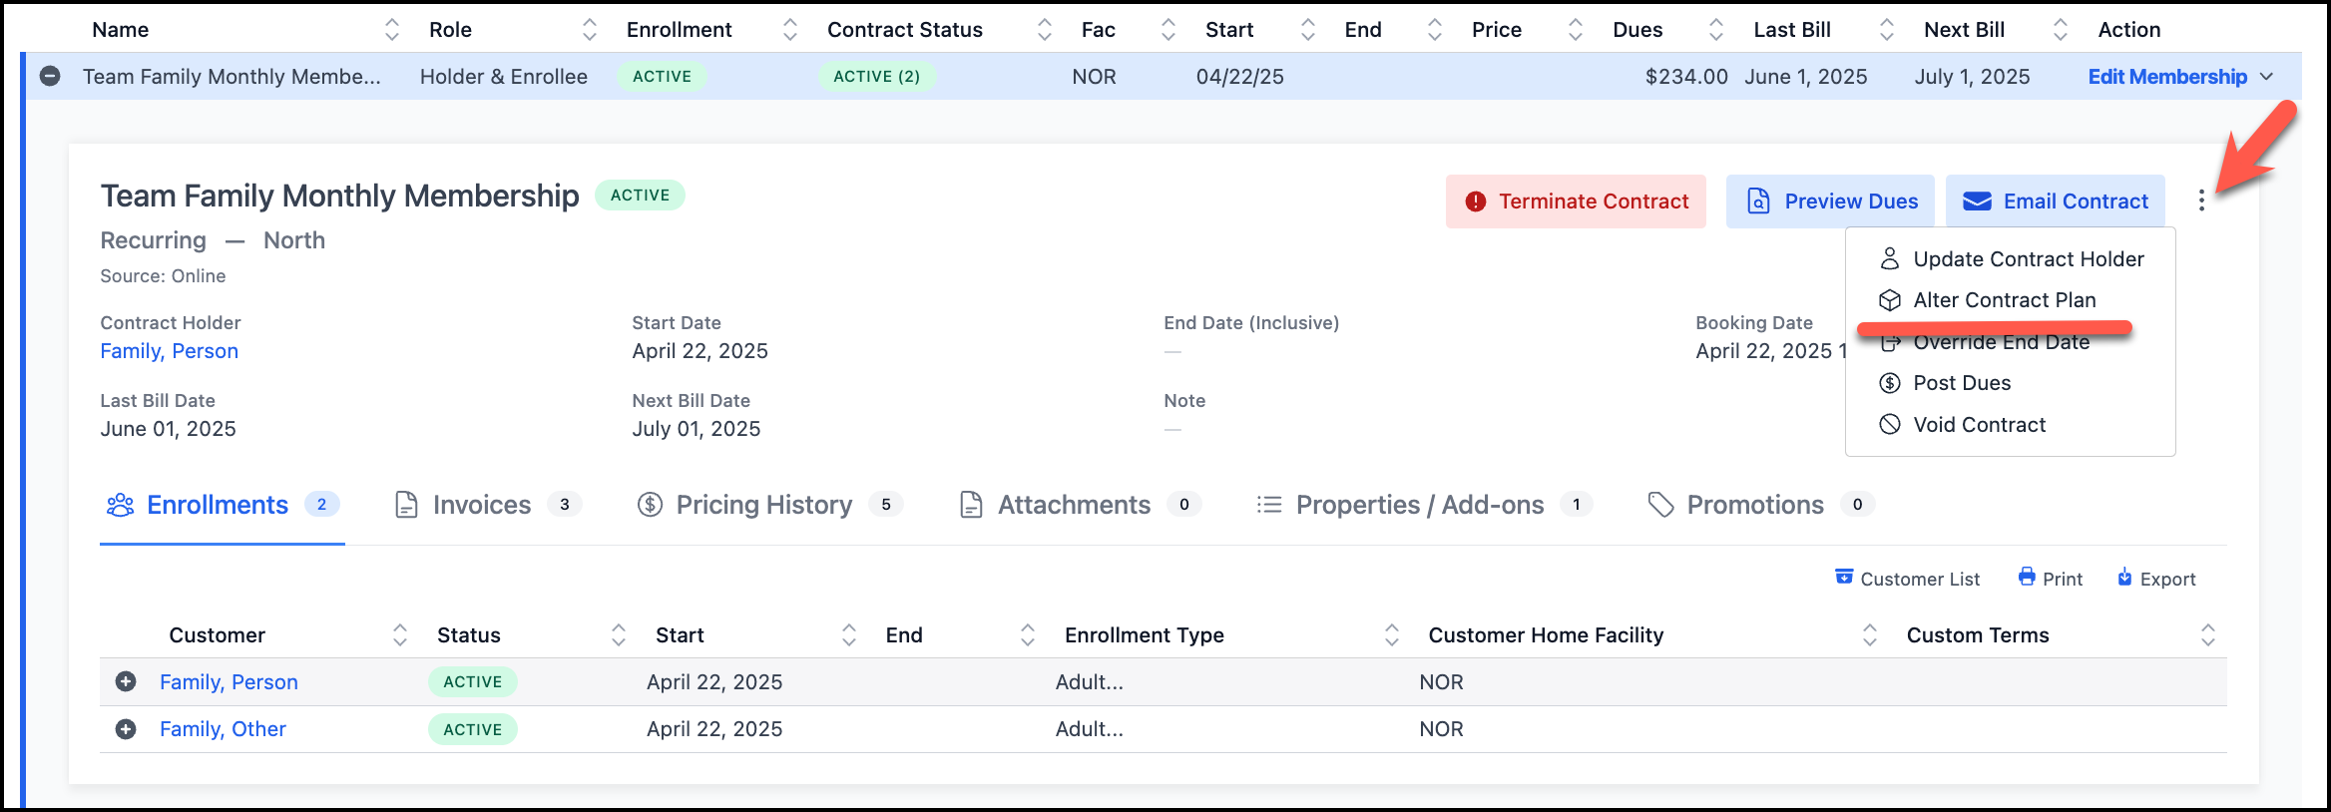Image resolution: width=2331 pixels, height=812 pixels.
Task: Sort by the Fac column
Action: [x=1168, y=30]
